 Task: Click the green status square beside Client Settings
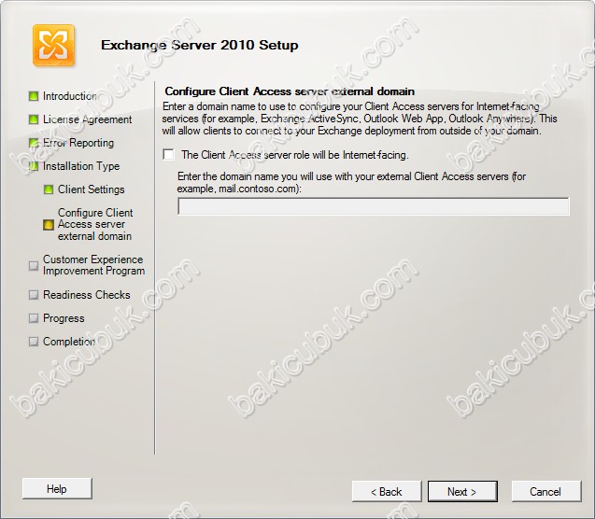[x=49, y=189]
